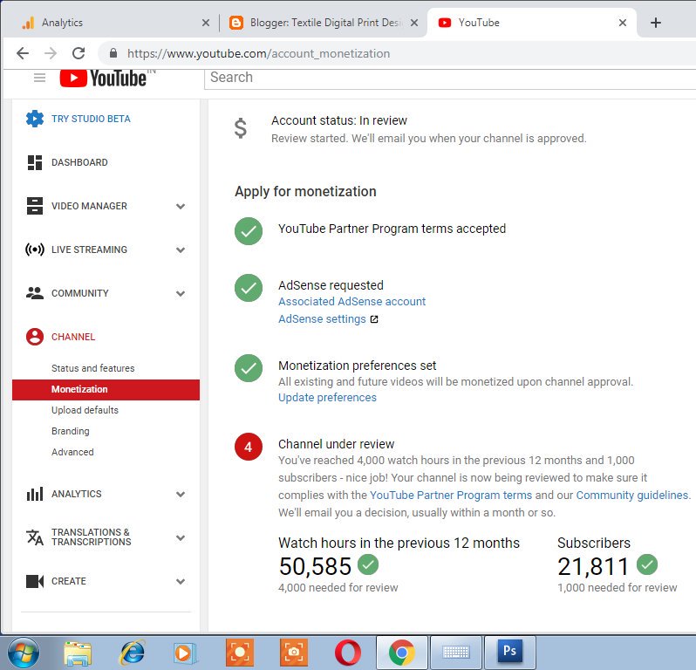Image resolution: width=696 pixels, height=670 pixels.
Task: Close the Analytics browser tab
Action: coord(206,23)
